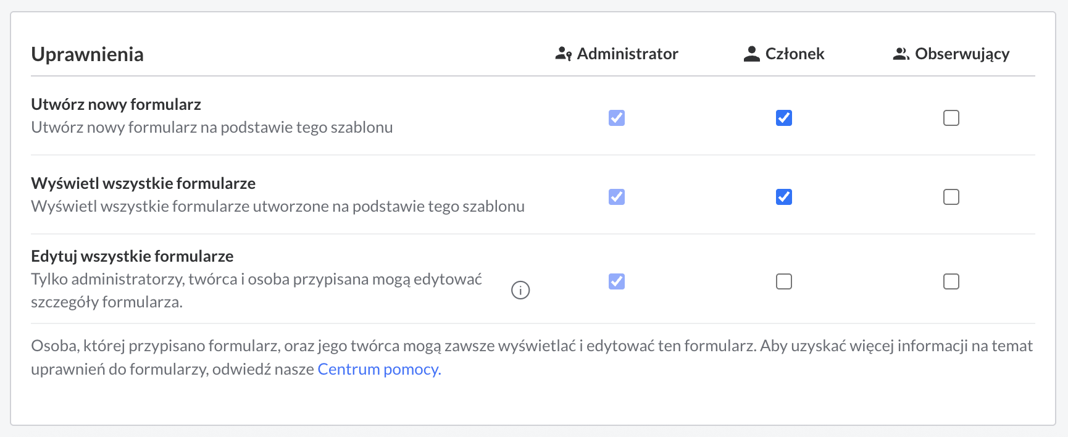Viewport: 1068px width, 437px height.
Task: Uncheck Członek for Utwórz nowy formularz
Action: coord(784,118)
